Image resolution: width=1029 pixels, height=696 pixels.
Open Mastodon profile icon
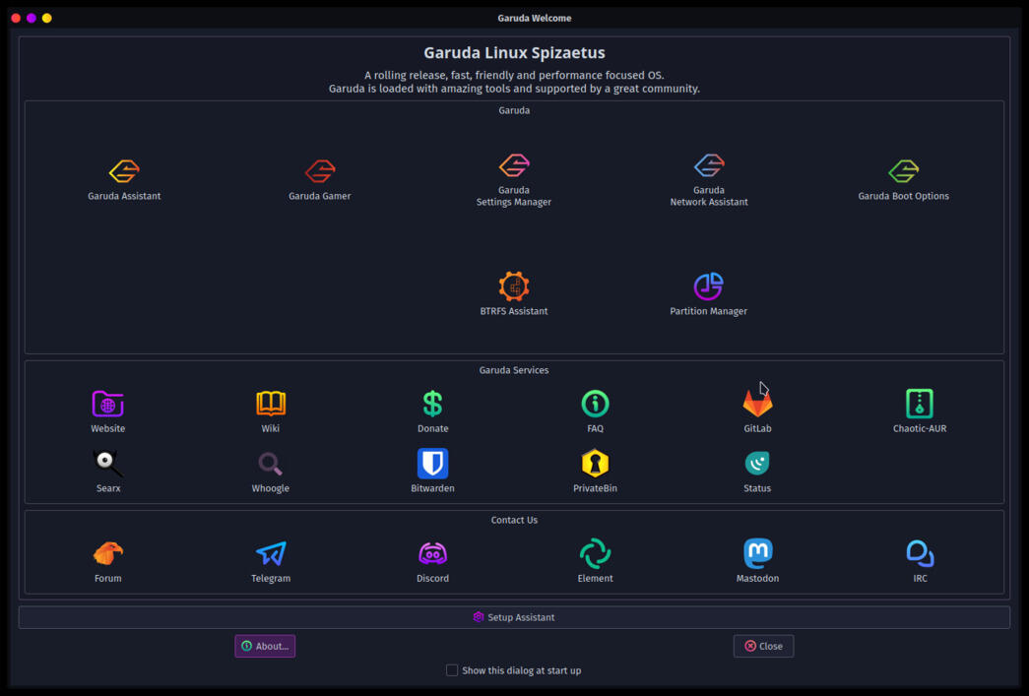(x=757, y=553)
